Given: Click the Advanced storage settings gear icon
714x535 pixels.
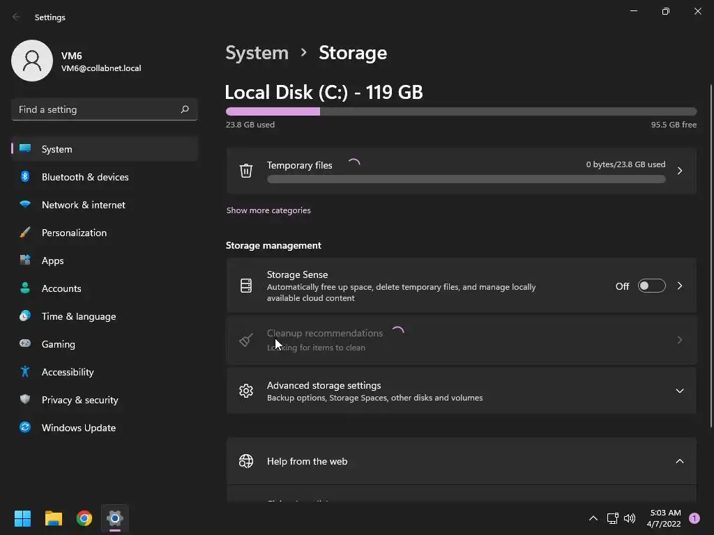Looking at the screenshot, I should (x=246, y=391).
